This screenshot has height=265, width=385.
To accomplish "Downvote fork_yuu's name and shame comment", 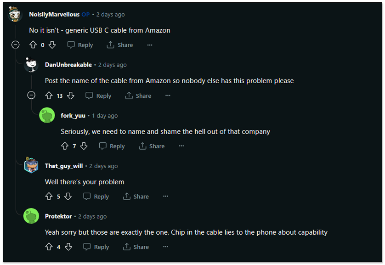I will click(84, 146).
